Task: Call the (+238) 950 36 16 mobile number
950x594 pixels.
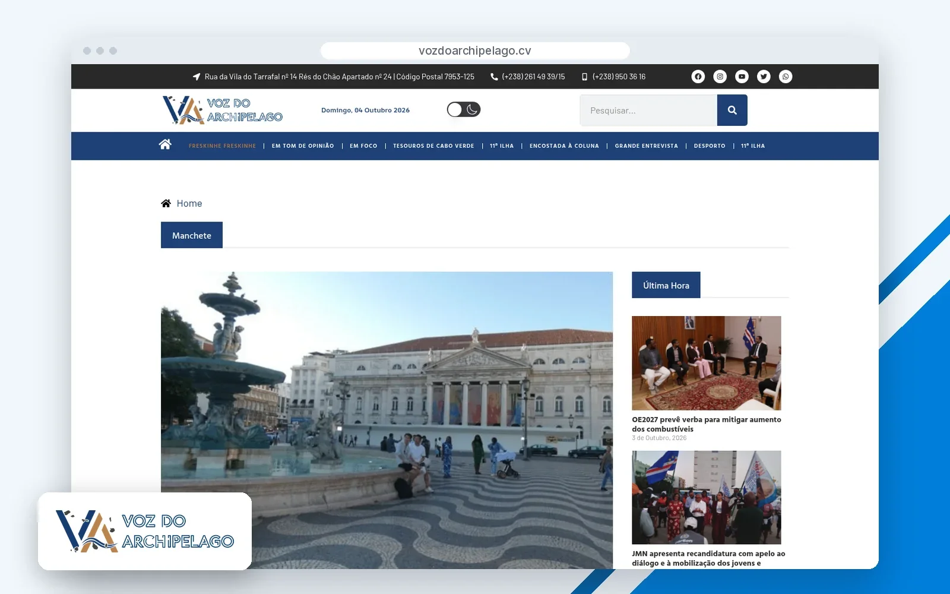Action: tap(619, 77)
